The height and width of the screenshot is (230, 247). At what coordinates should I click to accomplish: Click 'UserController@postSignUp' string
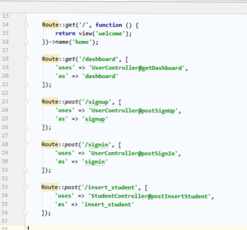(133, 111)
